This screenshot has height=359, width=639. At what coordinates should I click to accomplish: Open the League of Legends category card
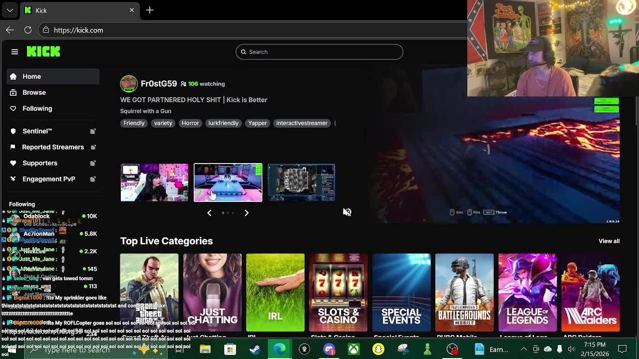(x=527, y=293)
